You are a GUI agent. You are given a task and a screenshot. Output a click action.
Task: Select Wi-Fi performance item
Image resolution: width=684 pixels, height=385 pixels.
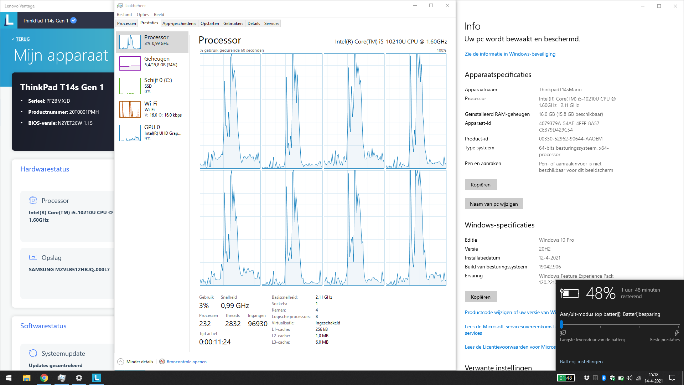coord(152,109)
